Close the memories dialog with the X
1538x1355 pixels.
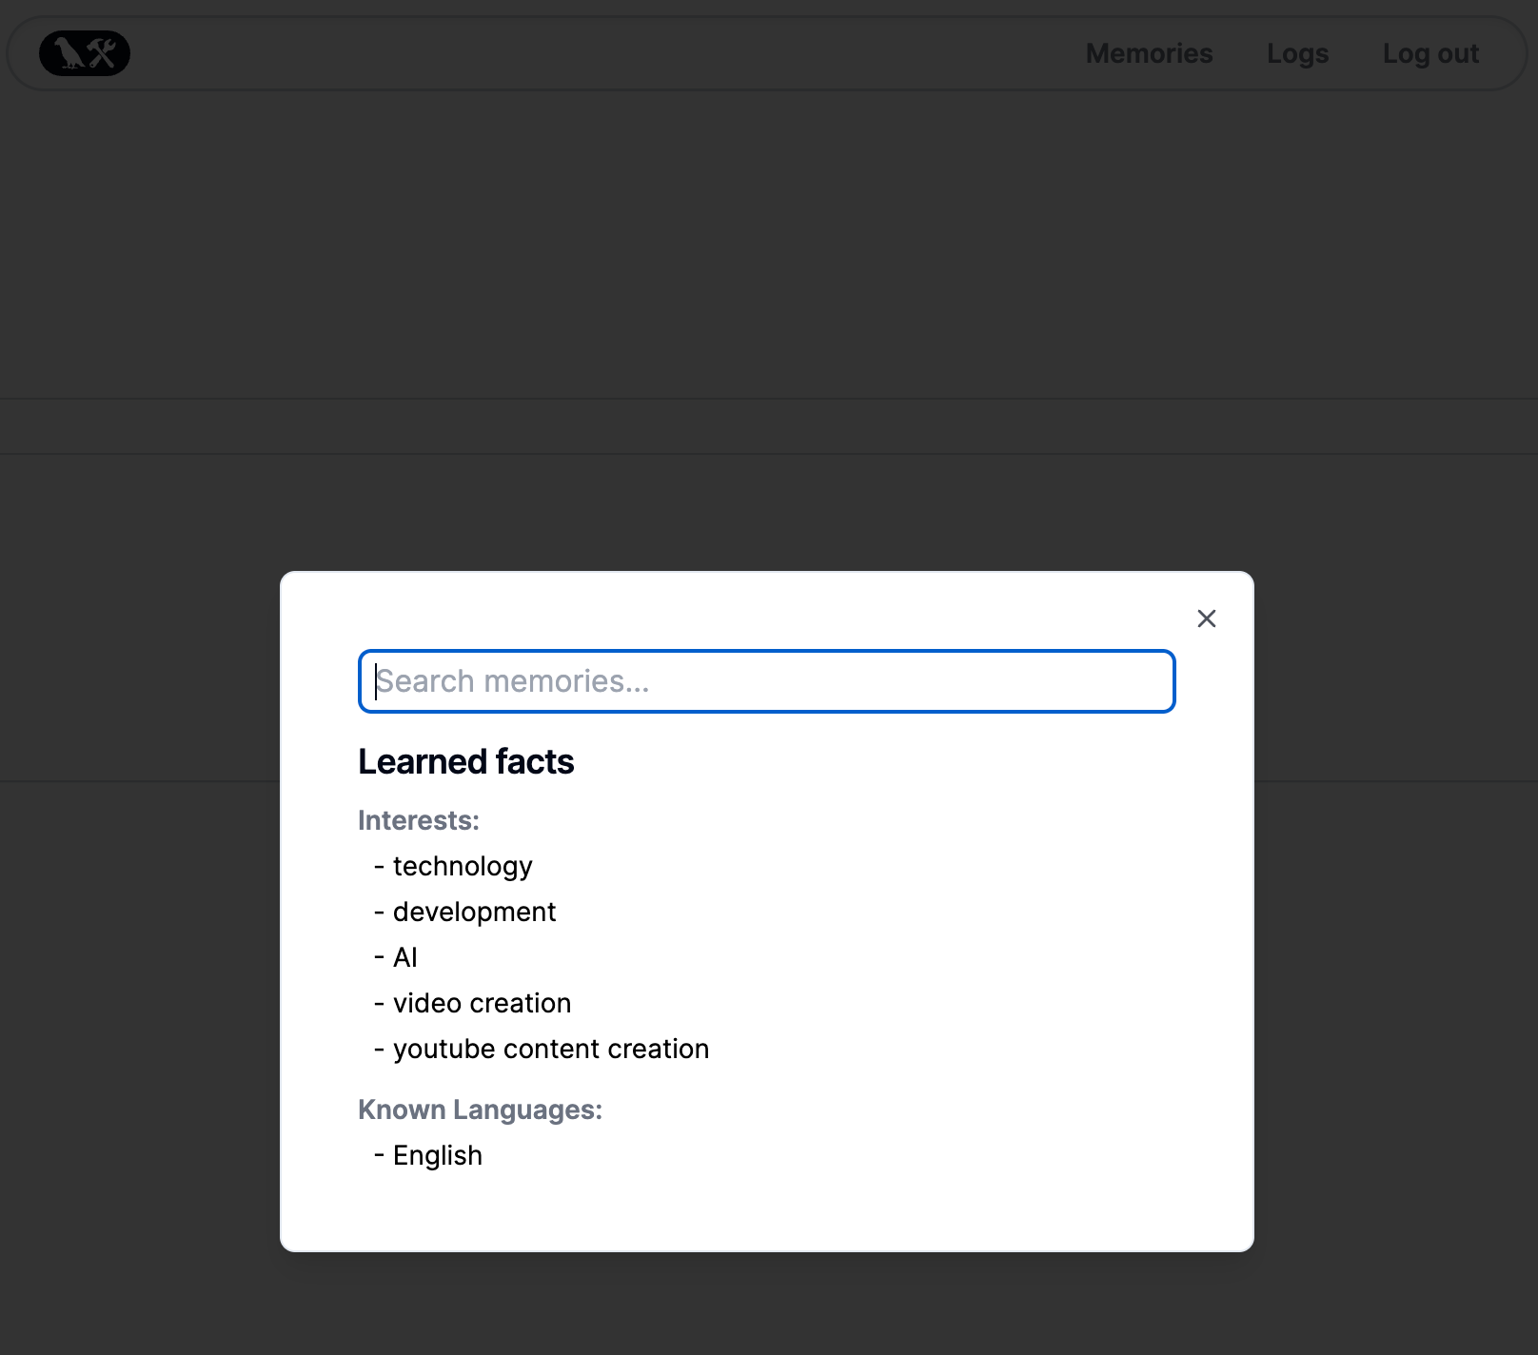[1207, 619]
